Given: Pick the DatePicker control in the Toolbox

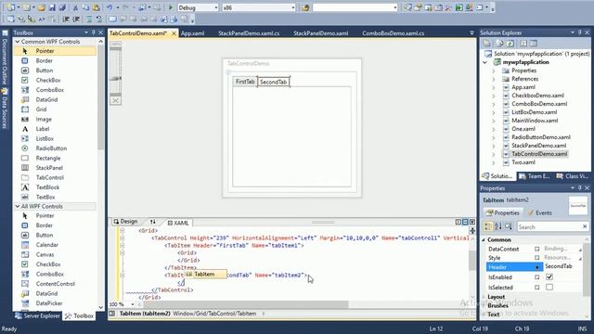Looking at the screenshot, I should tap(49, 303).
